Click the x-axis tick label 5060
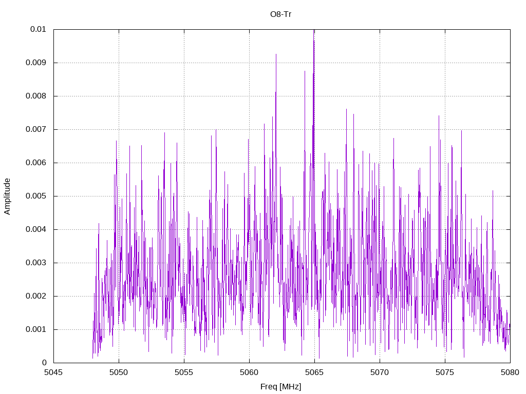 [249, 372]
